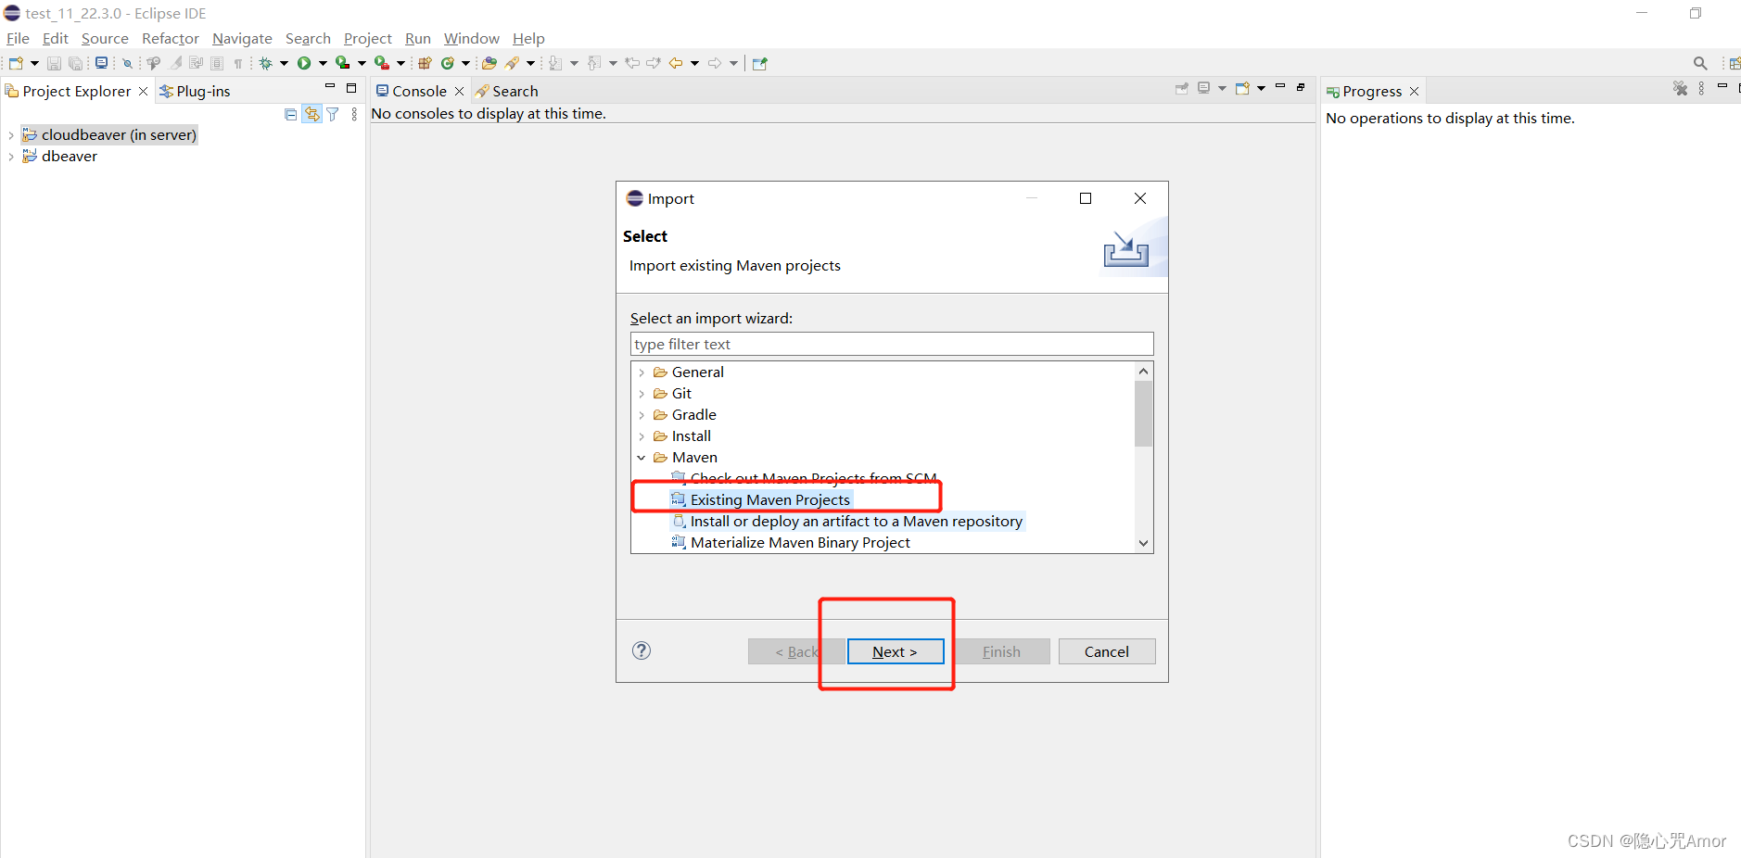Click the wizard list scrollbar down arrow
Screen dimensions: 1741x858
pos(1143,544)
